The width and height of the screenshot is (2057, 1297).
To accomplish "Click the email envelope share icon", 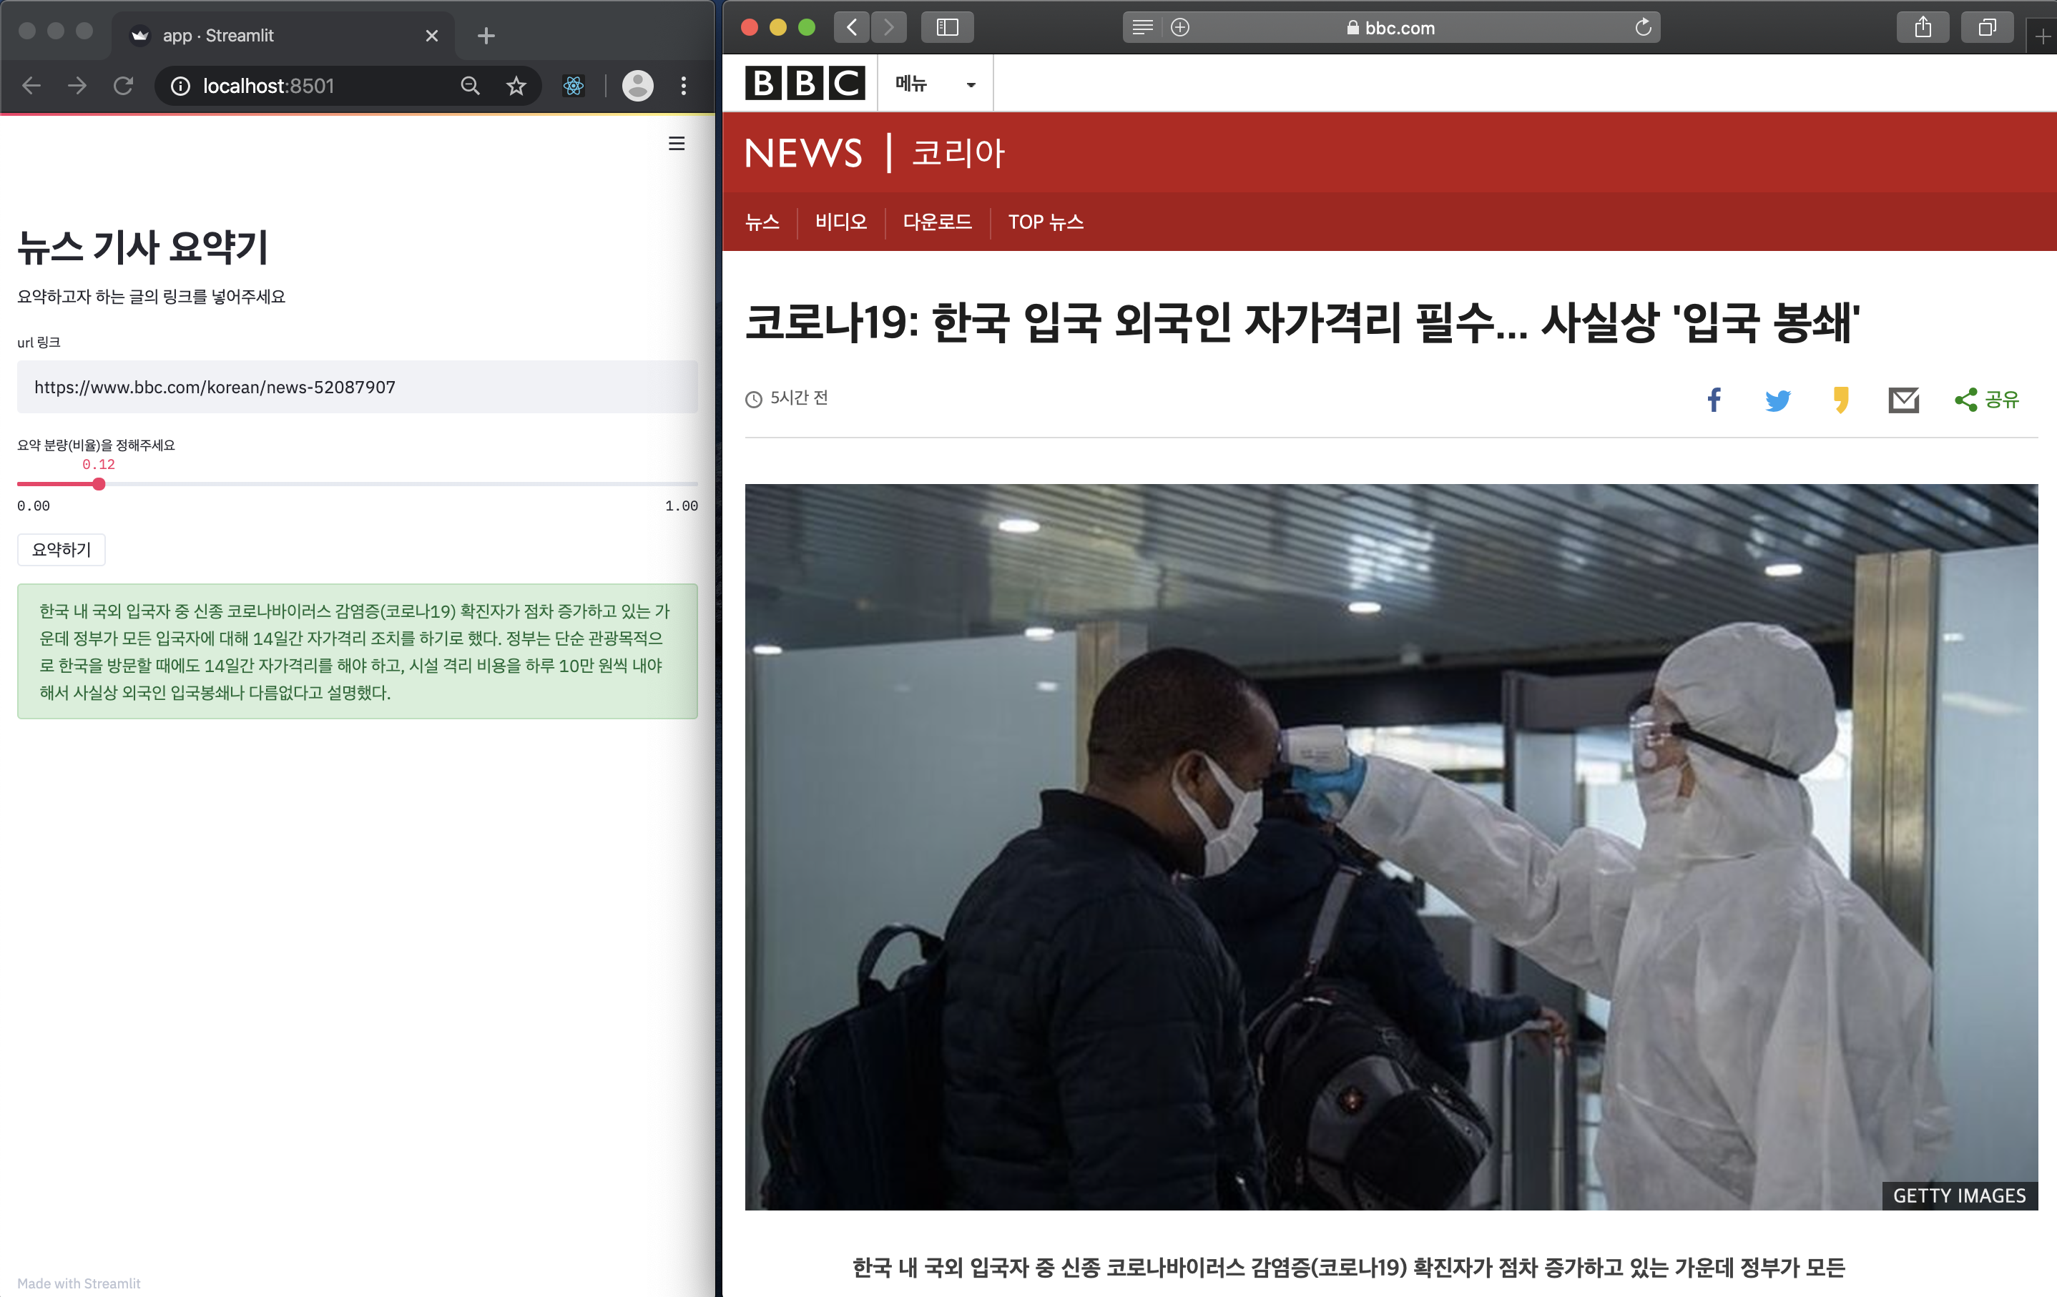I will pos(1903,400).
